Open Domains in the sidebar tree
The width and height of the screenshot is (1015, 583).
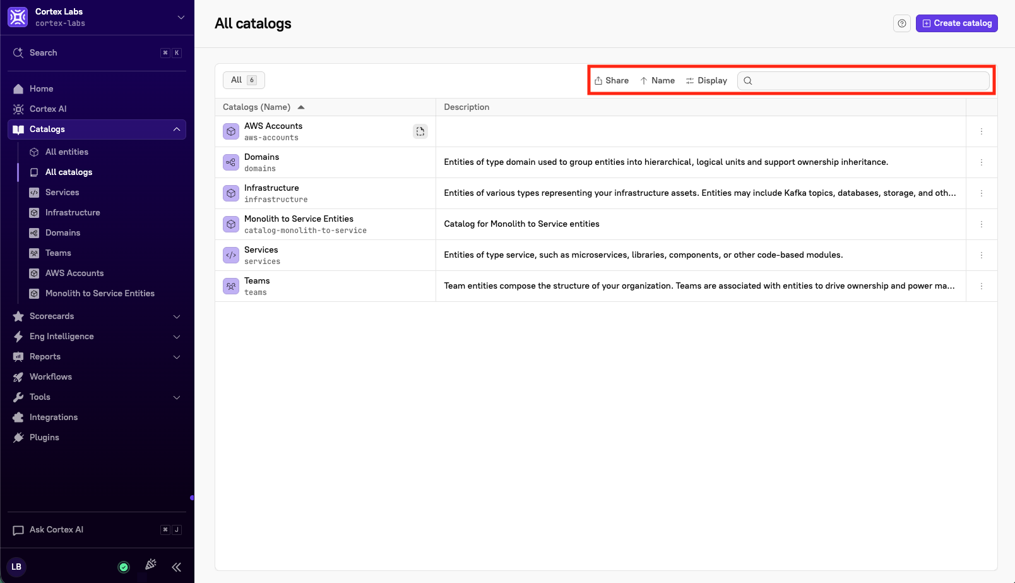click(x=63, y=233)
